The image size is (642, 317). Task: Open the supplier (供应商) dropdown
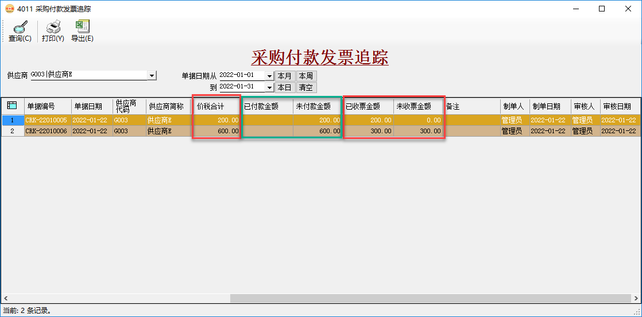[152, 75]
